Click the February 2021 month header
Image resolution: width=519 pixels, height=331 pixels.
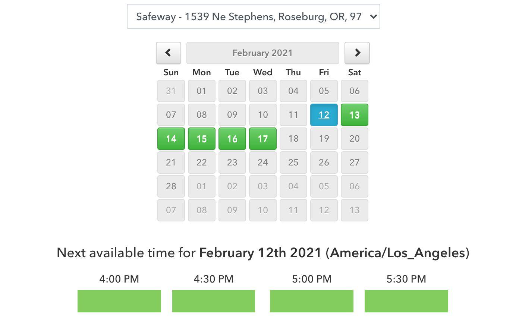262,53
